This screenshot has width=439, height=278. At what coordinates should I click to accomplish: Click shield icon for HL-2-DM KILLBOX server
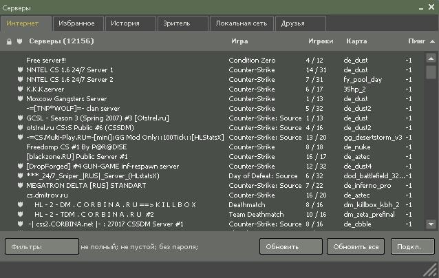pos(20,204)
